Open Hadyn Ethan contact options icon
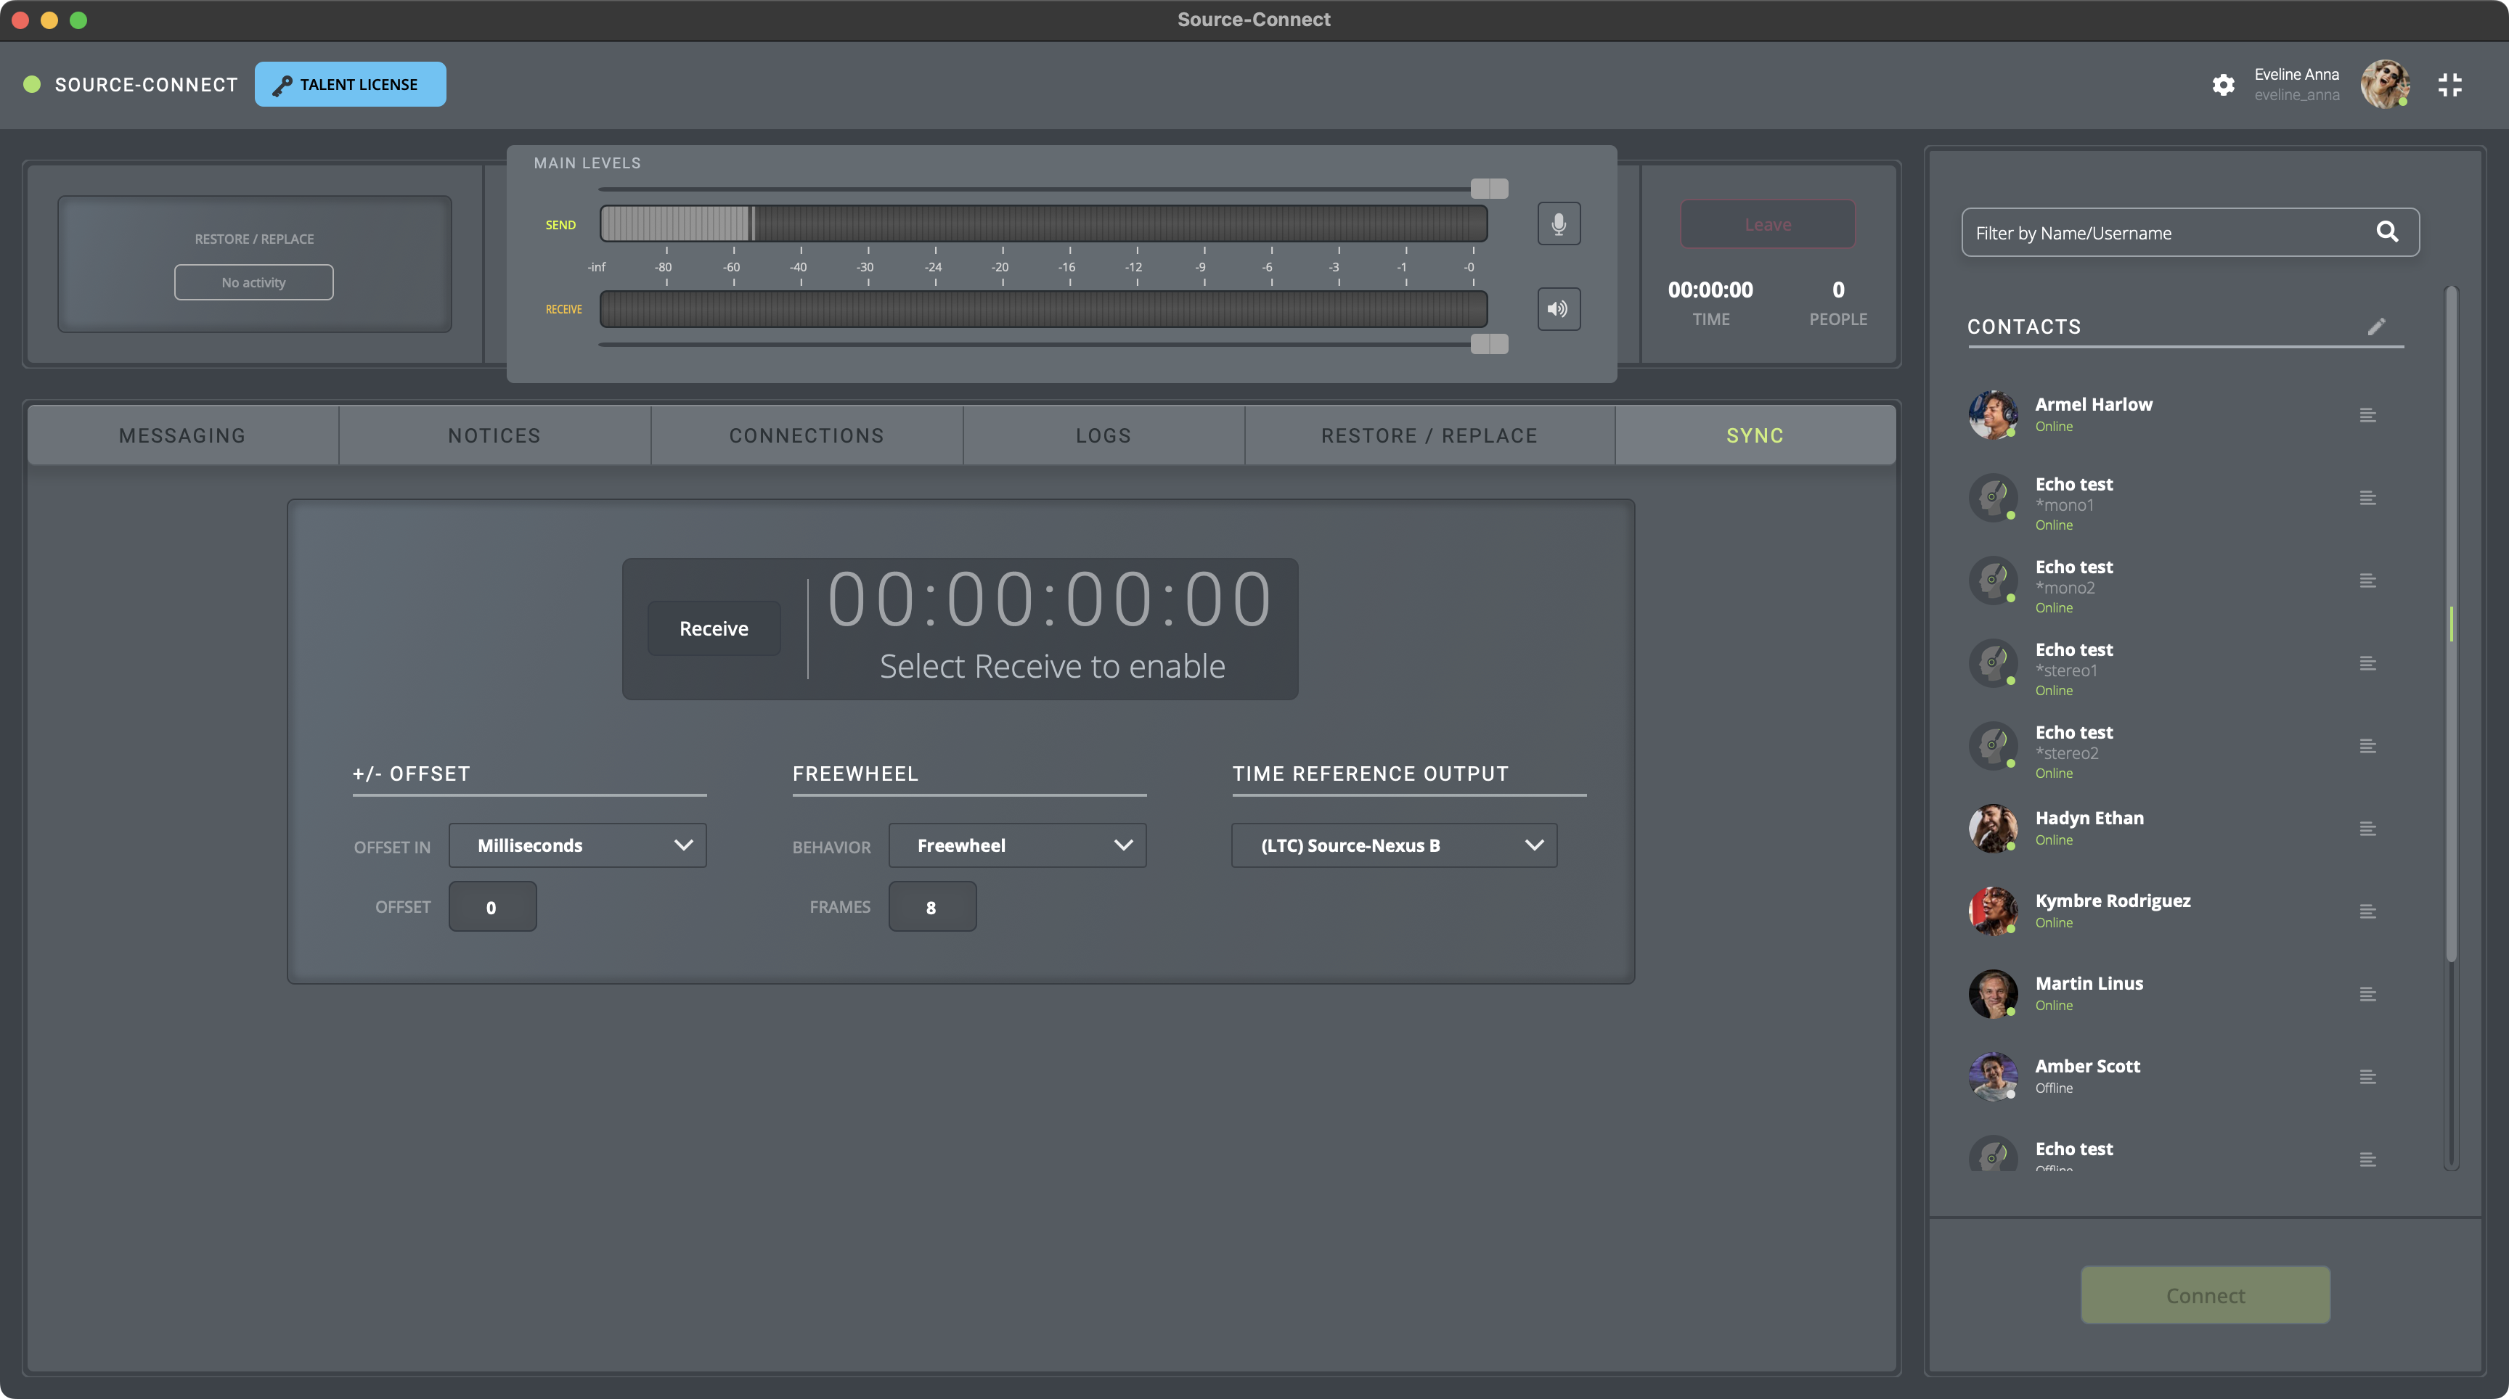The image size is (2509, 1399). [x=2367, y=829]
